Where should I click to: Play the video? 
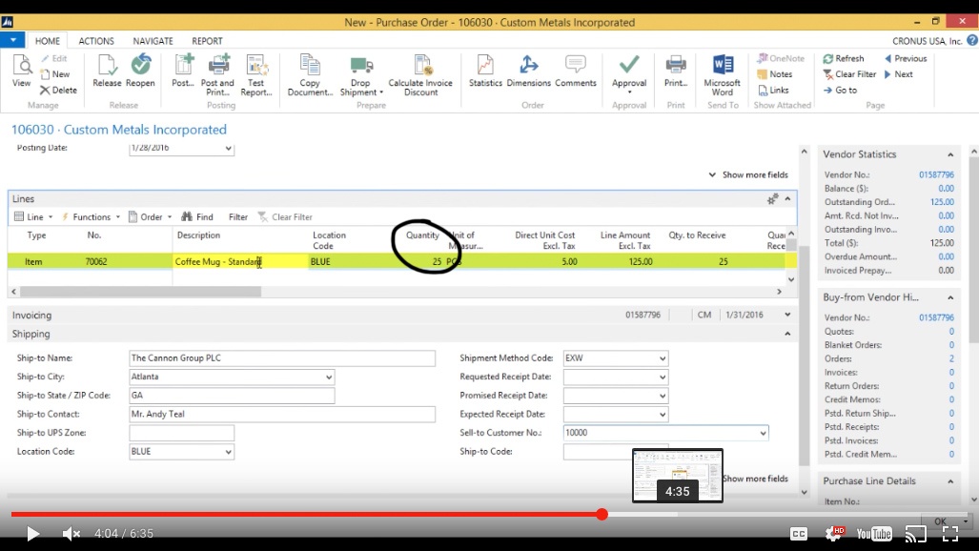tap(32, 534)
